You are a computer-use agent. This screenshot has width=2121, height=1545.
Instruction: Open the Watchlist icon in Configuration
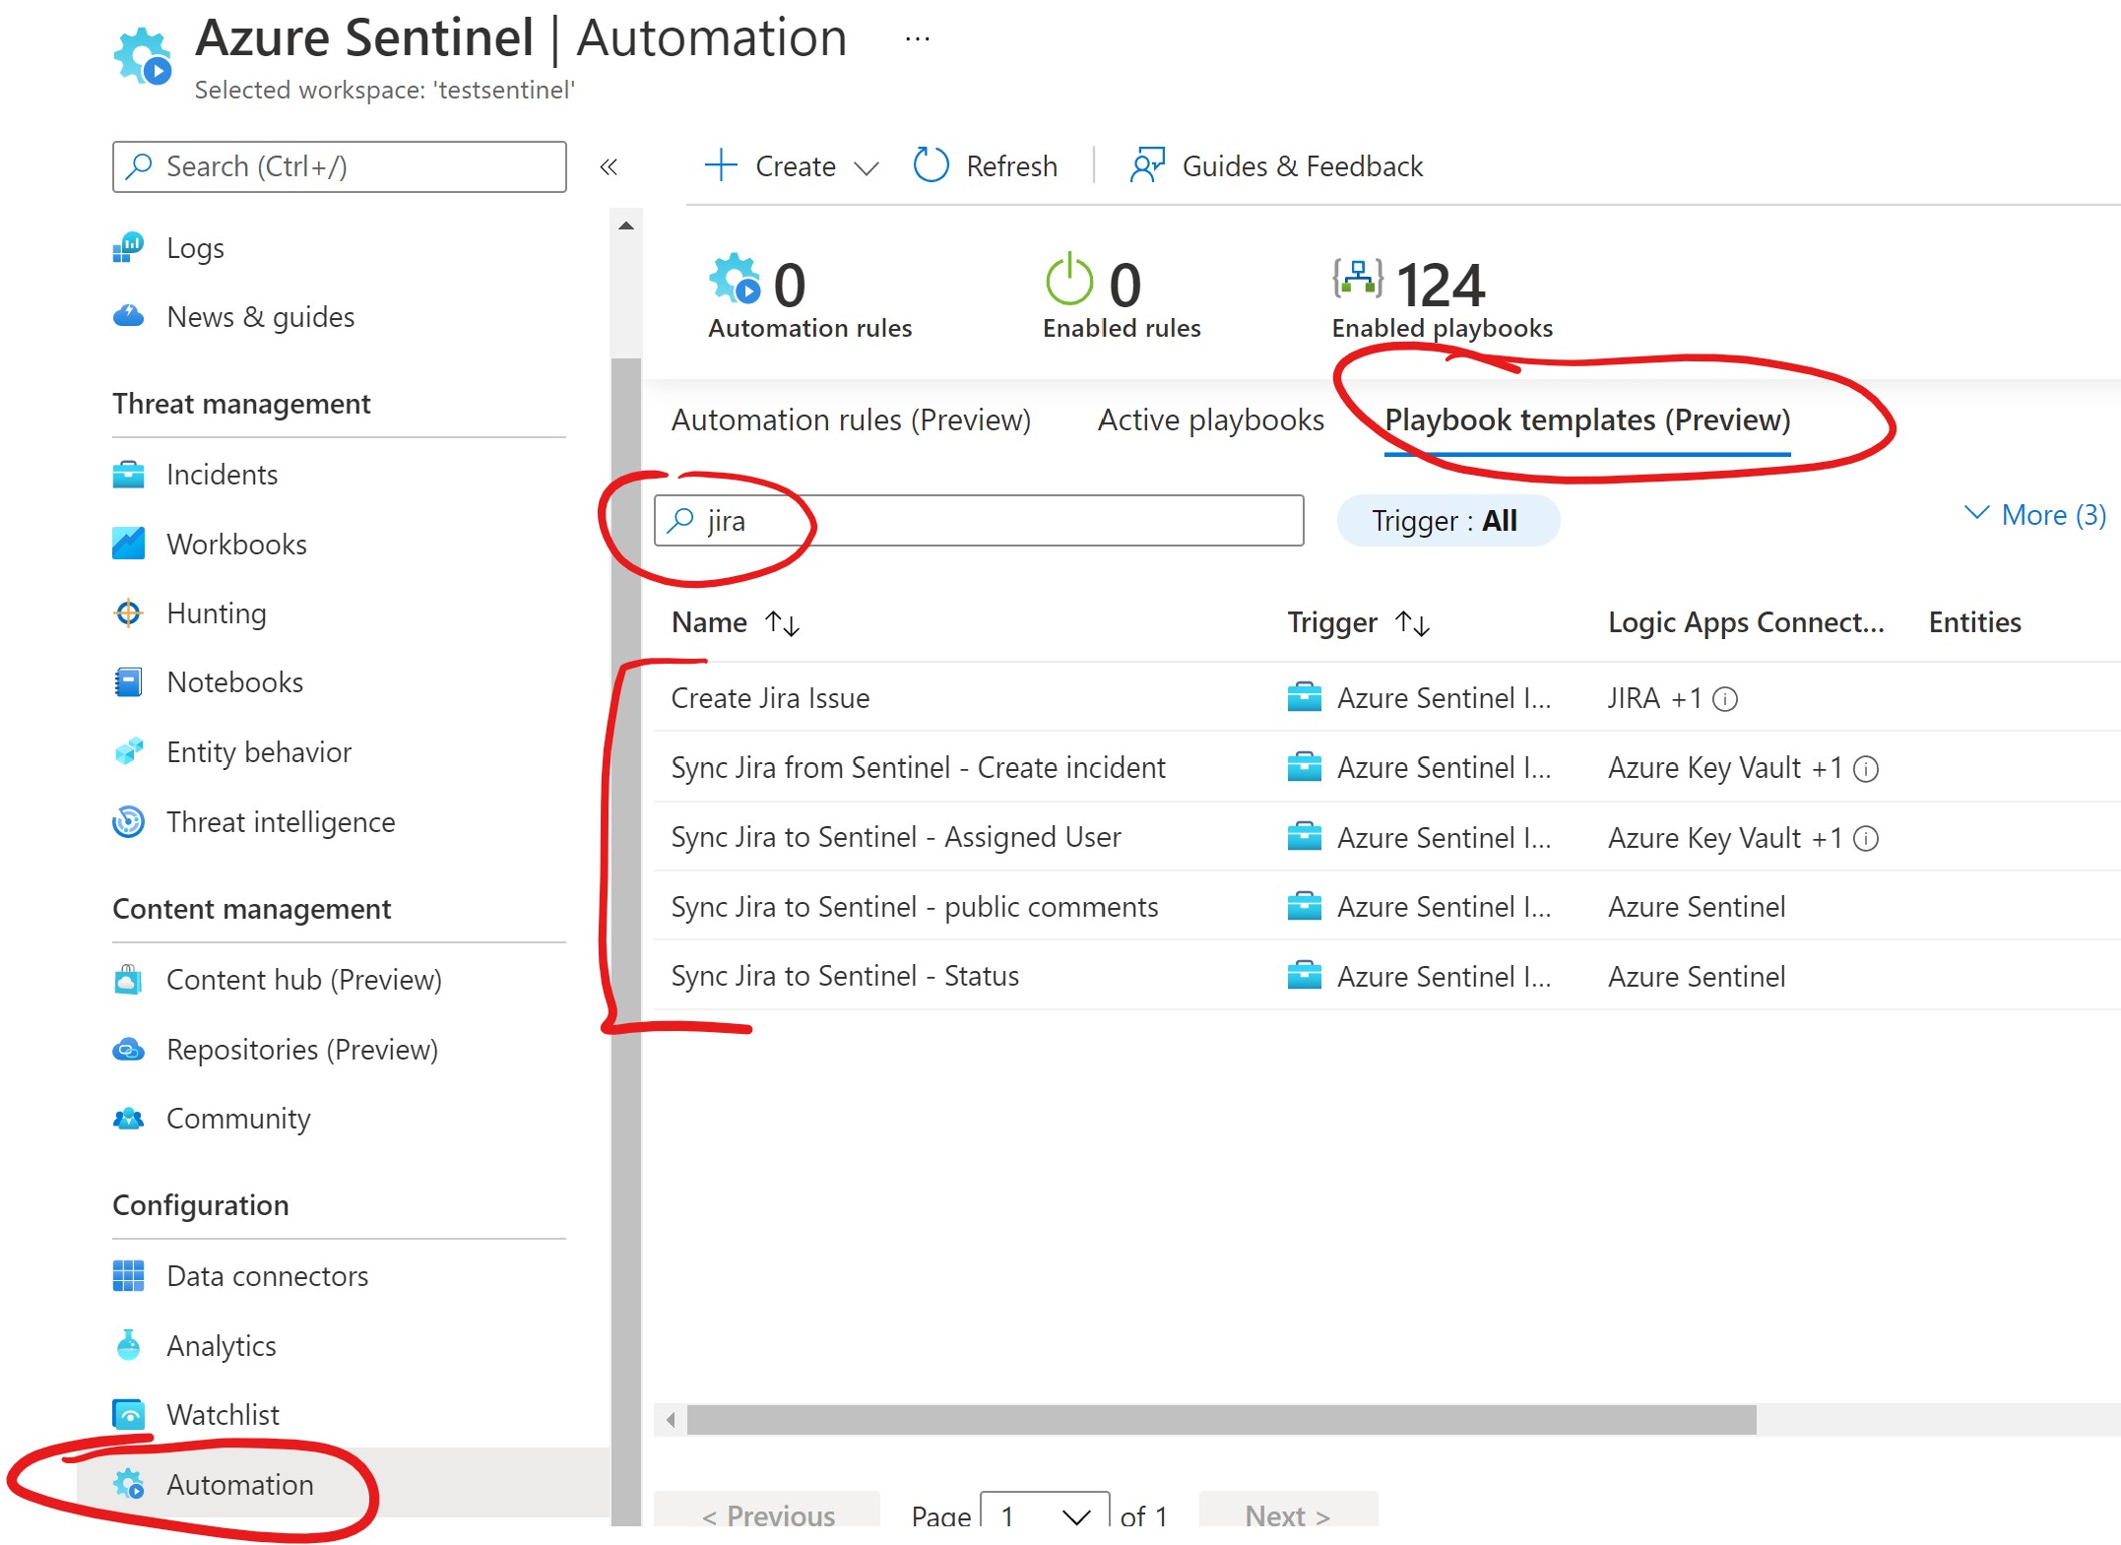[x=128, y=1414]
